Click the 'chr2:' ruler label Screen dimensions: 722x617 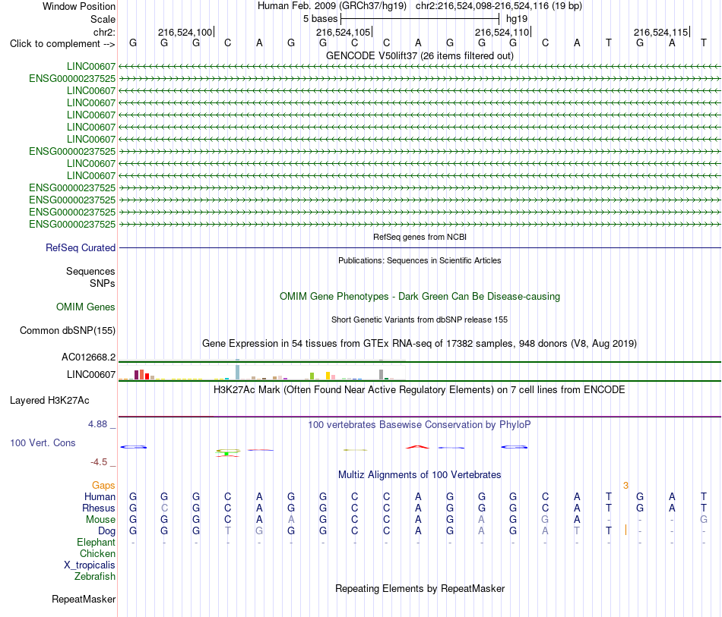coord(104,32)
